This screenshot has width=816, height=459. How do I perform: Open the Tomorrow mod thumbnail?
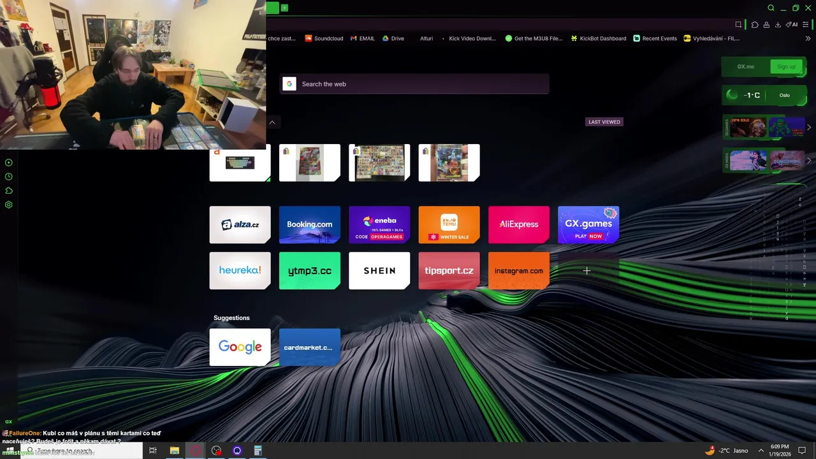787,160
